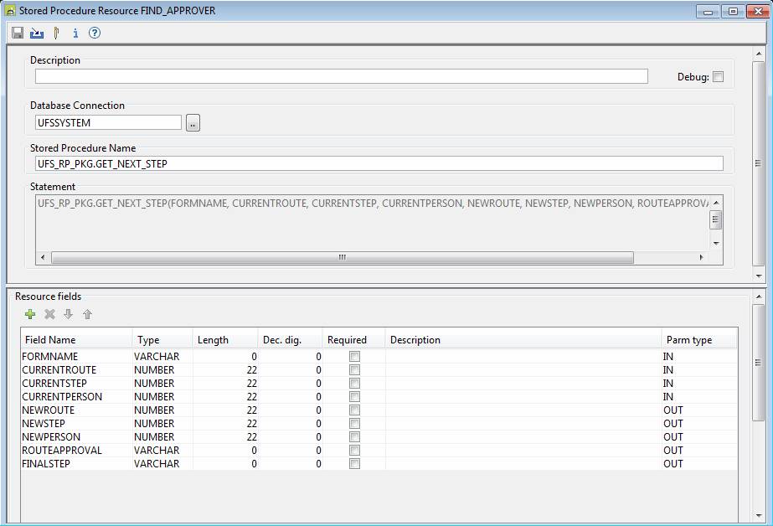
Task: Click the Description text field
Action: [341, 76]
